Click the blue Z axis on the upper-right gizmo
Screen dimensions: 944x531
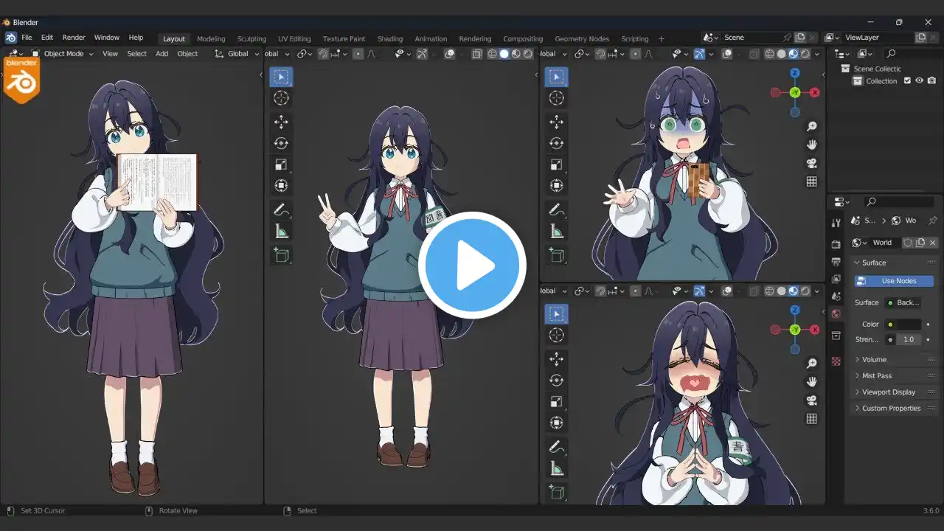795,73
